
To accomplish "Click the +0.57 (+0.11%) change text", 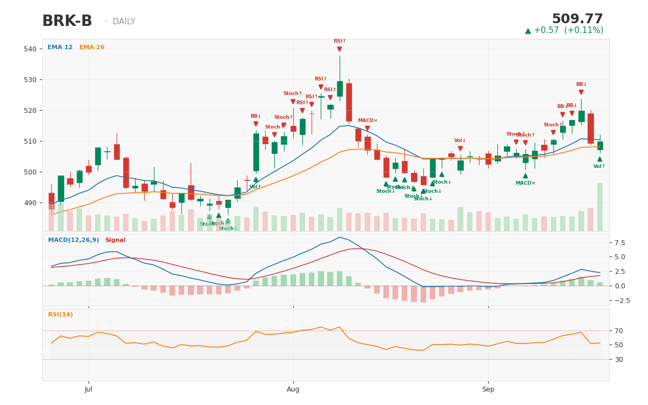I will pos(569,31).
